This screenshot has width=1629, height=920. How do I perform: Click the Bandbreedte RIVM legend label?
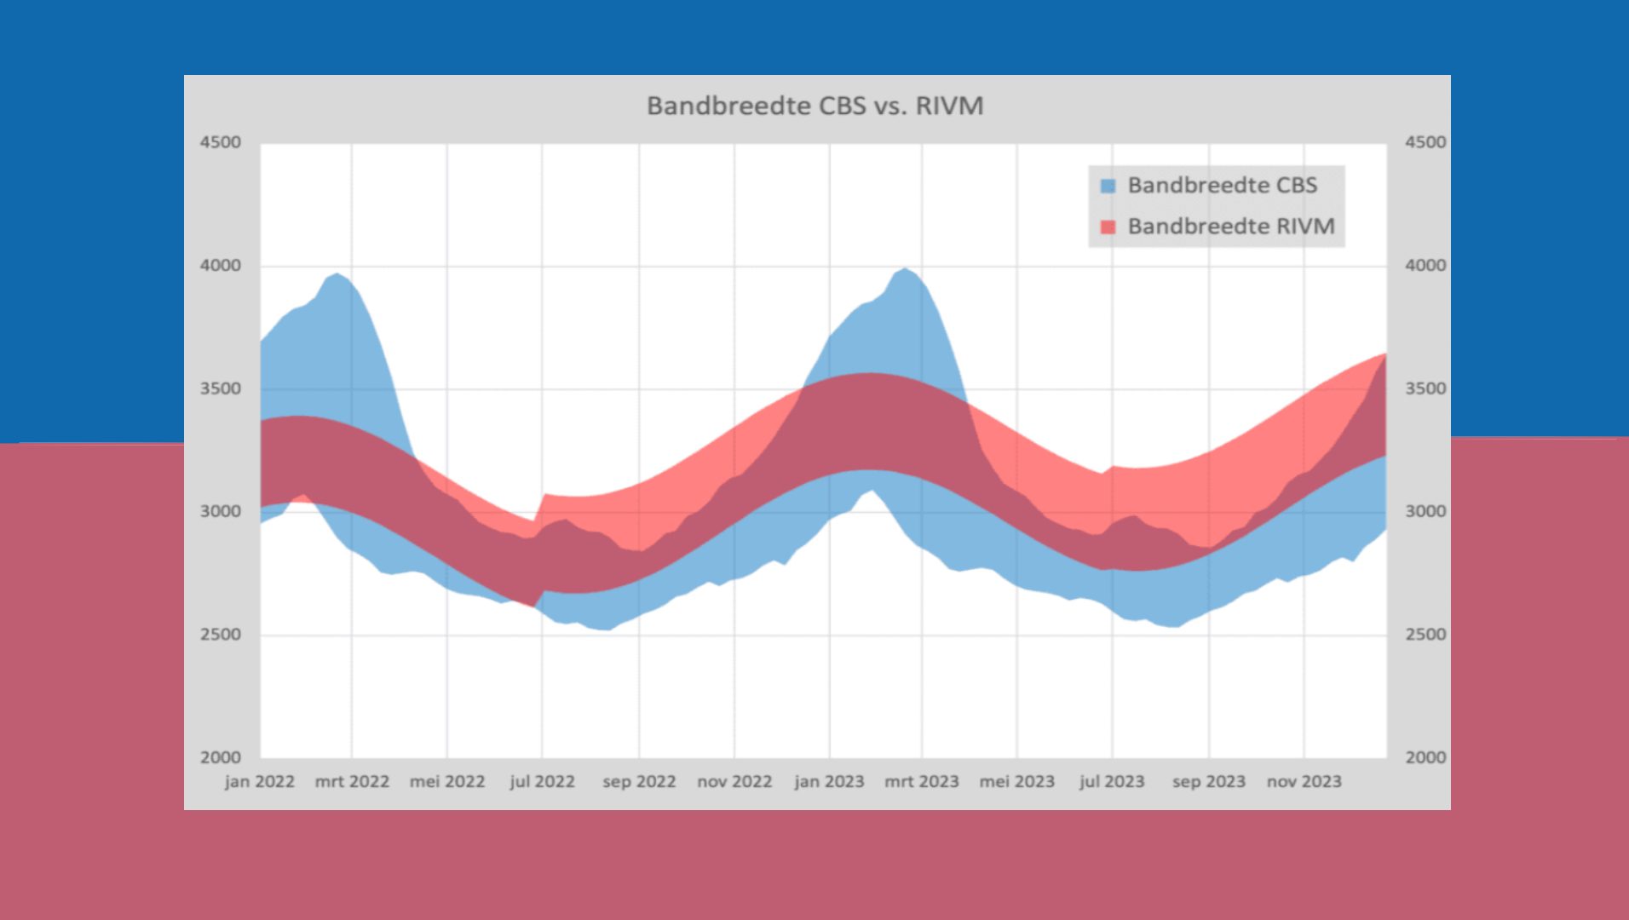[x=1230, y=226]
